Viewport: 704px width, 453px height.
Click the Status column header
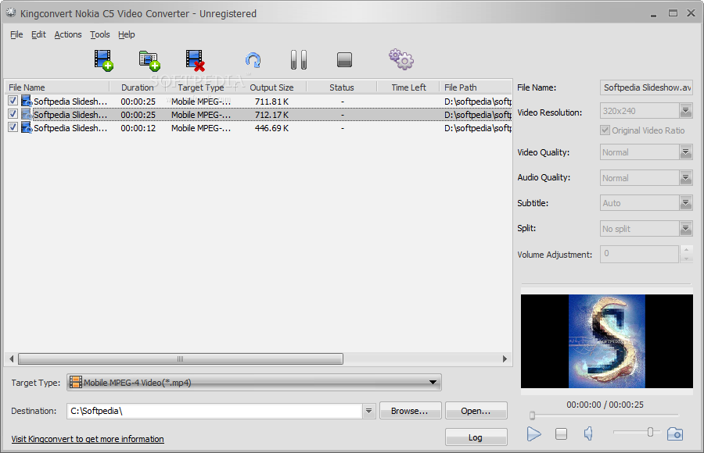(342, 87)
